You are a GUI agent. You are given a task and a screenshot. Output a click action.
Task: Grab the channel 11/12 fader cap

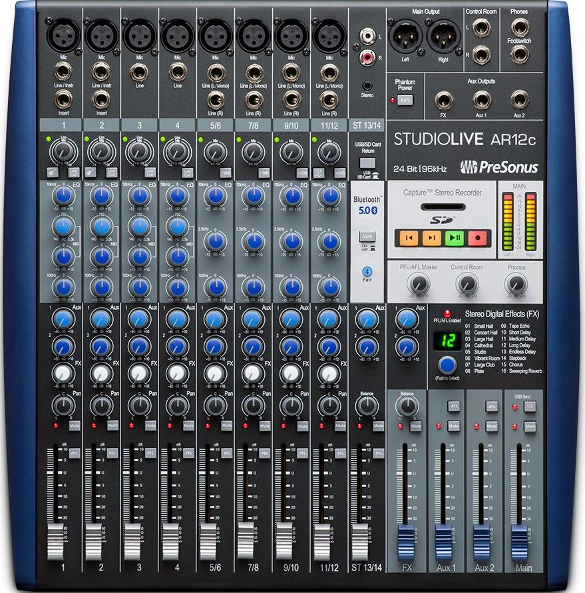(x=322, y=542)
